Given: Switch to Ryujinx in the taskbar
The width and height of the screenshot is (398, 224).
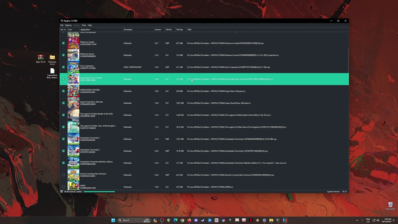Looking at the screenshot, I should (285, 220).
